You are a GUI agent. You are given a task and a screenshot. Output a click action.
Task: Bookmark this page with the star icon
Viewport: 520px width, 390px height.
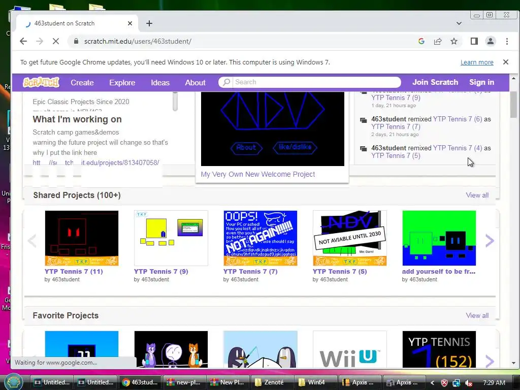tap(454, 41)
